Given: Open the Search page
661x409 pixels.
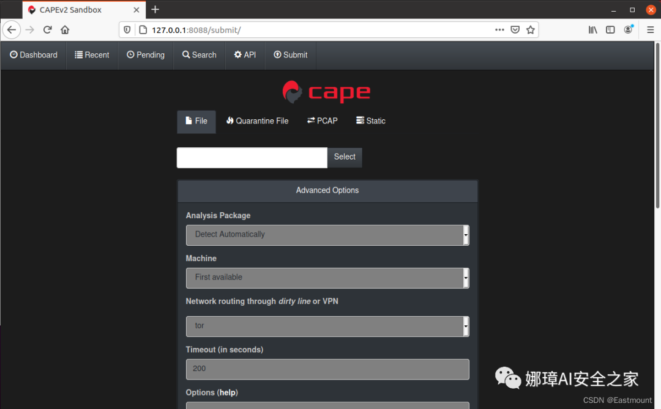Looking at the screenshot, I should tap(199, 55).
